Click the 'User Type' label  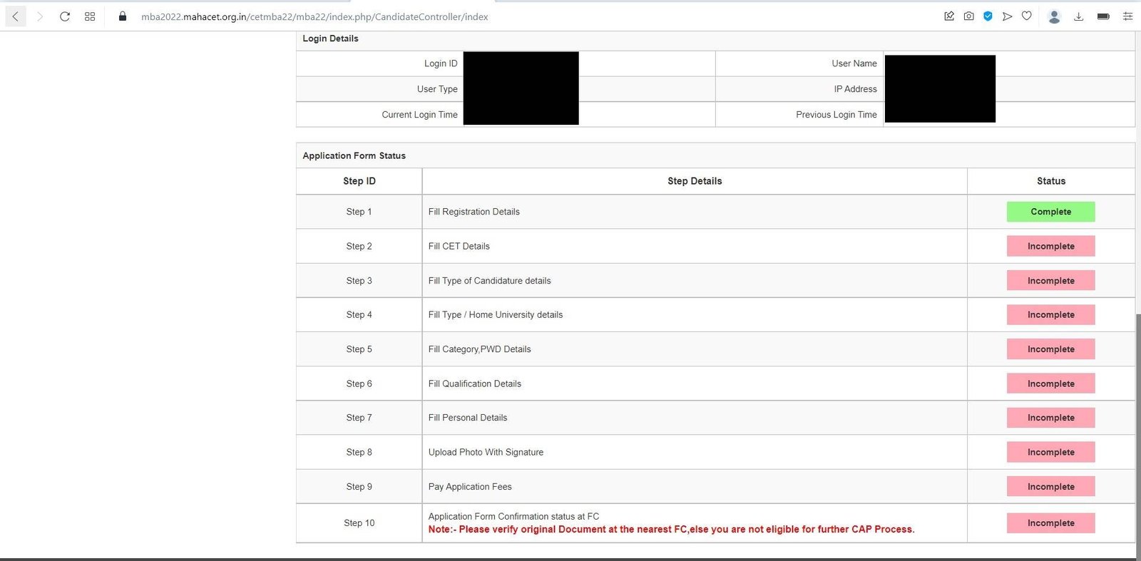pos(437,89)
